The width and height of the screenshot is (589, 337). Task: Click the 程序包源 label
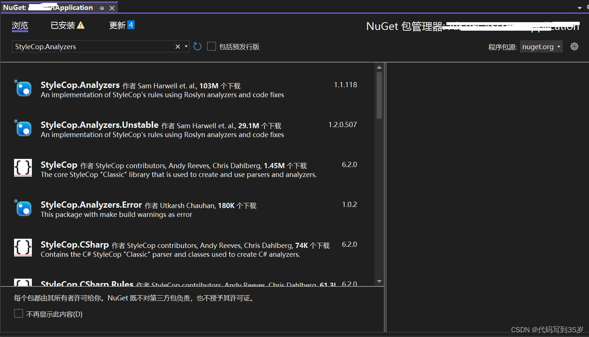pyautogui.click(x=502, y=47)
